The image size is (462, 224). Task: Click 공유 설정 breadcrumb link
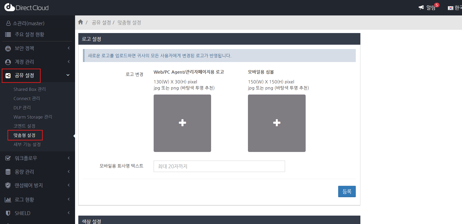coord(101,22)
